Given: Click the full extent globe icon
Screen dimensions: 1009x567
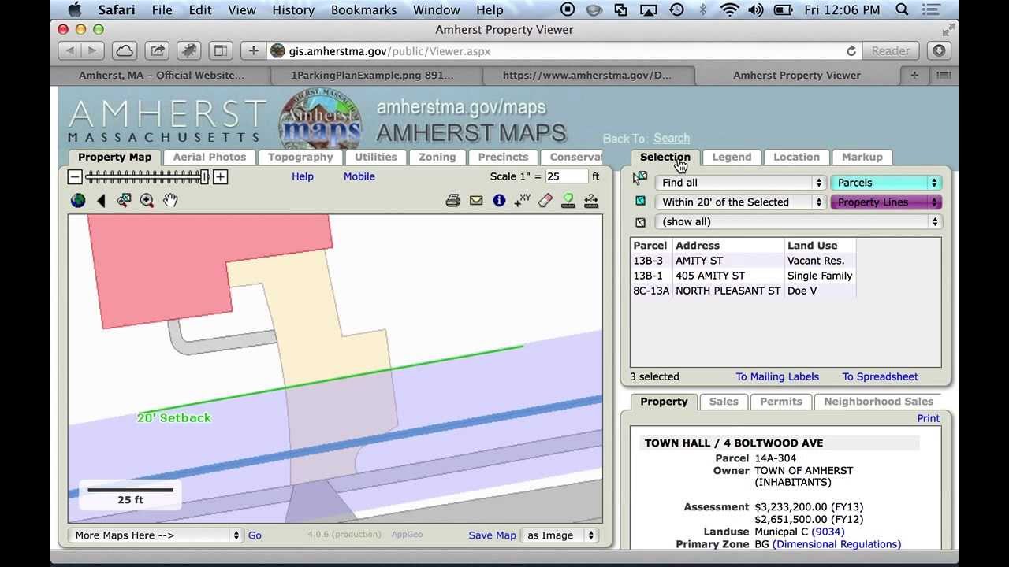Looking at the screenshot, I should tap(78, 201).
